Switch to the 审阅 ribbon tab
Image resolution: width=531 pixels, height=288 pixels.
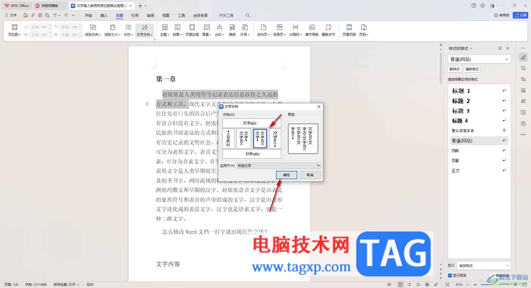(150, 16)
